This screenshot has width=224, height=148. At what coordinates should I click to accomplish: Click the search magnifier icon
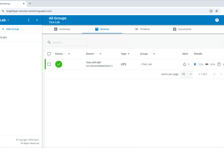49,42
